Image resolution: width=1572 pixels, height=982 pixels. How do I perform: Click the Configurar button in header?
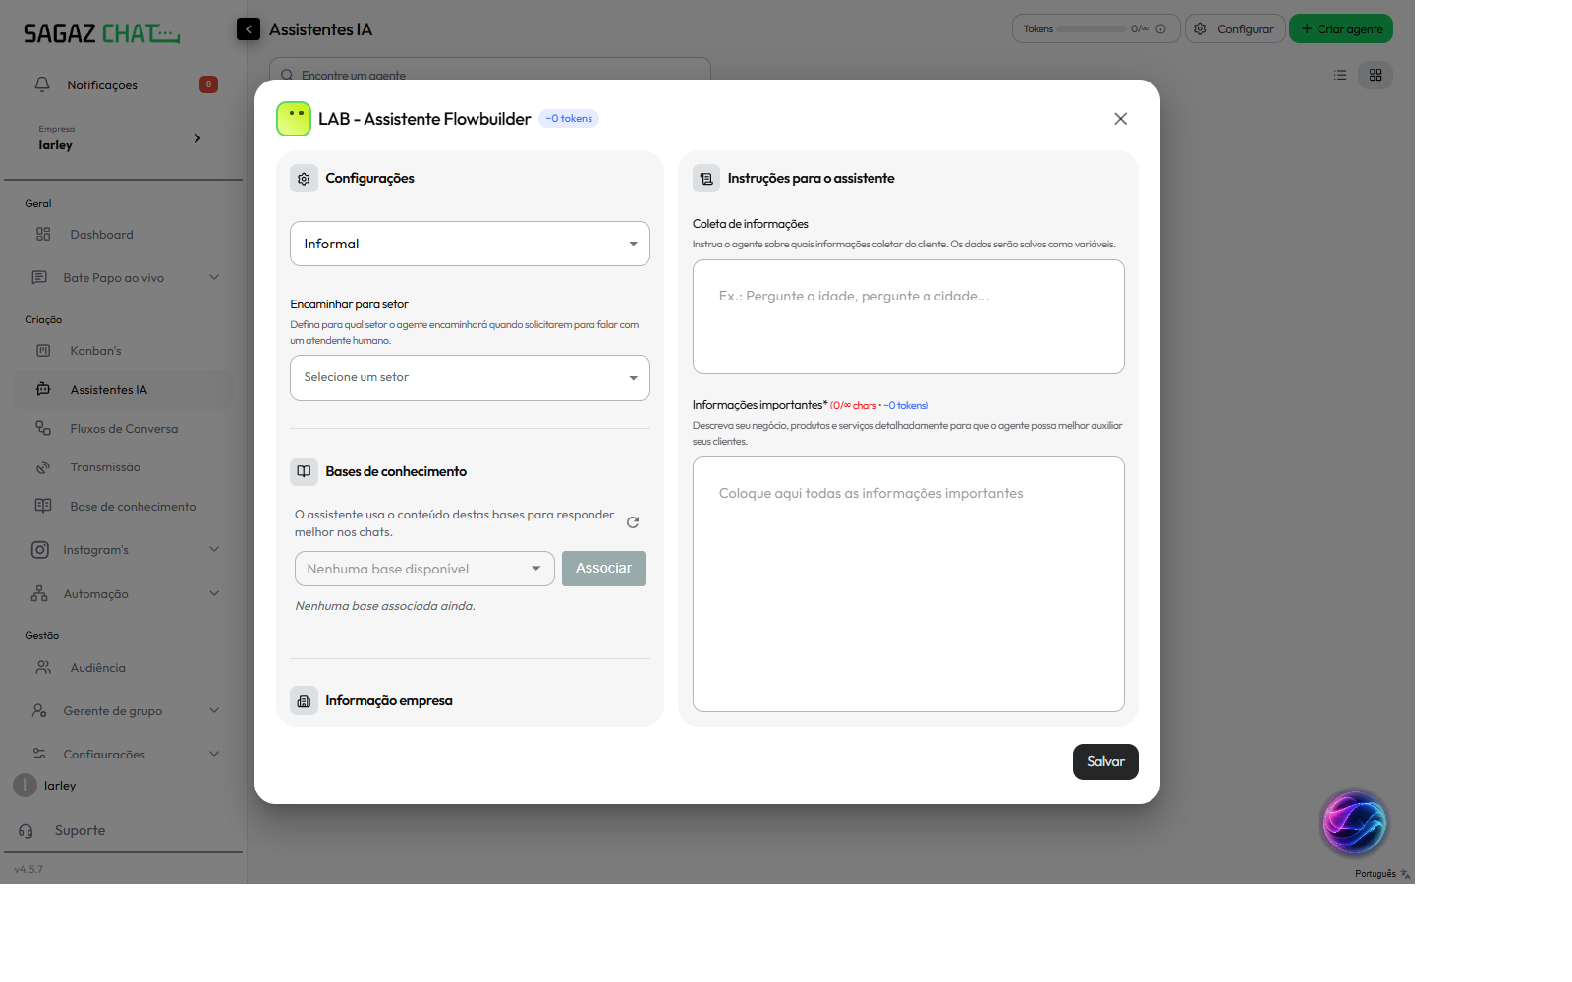click(1235, 28)
